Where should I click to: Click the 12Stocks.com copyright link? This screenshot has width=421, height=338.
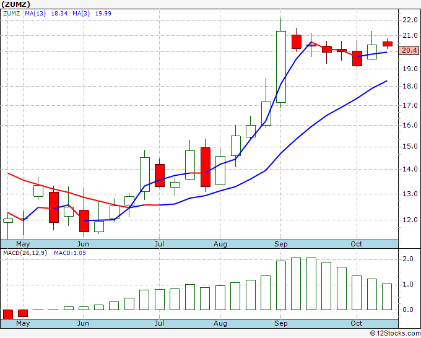(x=395, y=333)
